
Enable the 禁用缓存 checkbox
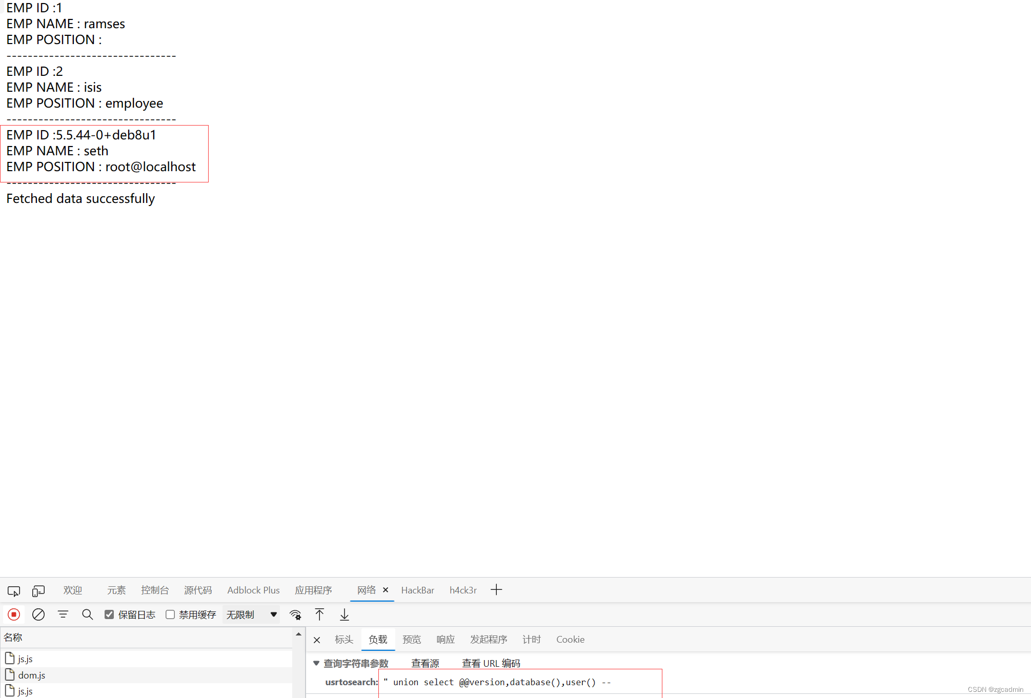click(170, 614)
